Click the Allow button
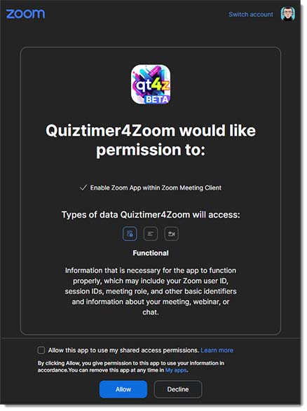307x411 pixels. coord(123,389)
